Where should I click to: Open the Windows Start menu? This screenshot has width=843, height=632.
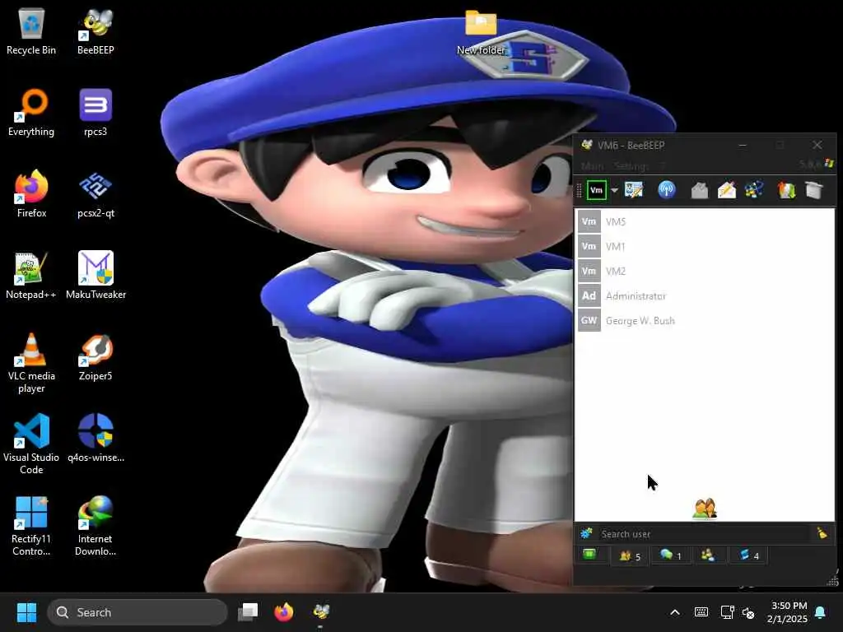(x=26, y=612)
